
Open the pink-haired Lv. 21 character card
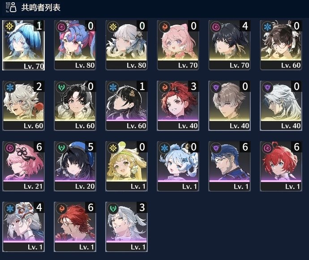tap(23, 166)
